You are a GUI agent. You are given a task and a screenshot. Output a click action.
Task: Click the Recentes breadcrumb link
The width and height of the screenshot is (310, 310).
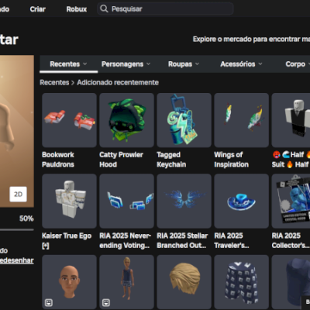point(54,82)
